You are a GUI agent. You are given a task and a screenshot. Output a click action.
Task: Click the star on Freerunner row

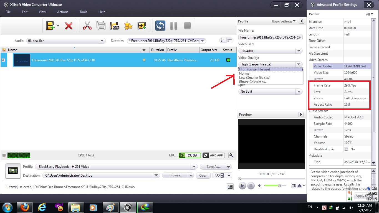tap(144, 60)
